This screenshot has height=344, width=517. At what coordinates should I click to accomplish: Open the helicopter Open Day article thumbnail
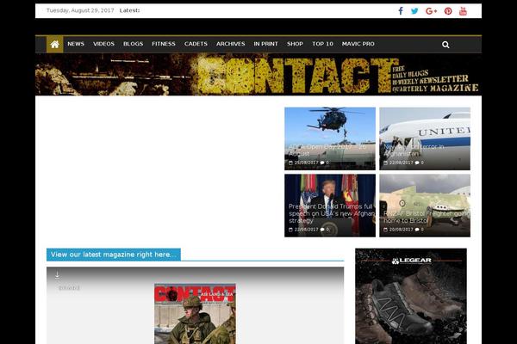point(330,138)
